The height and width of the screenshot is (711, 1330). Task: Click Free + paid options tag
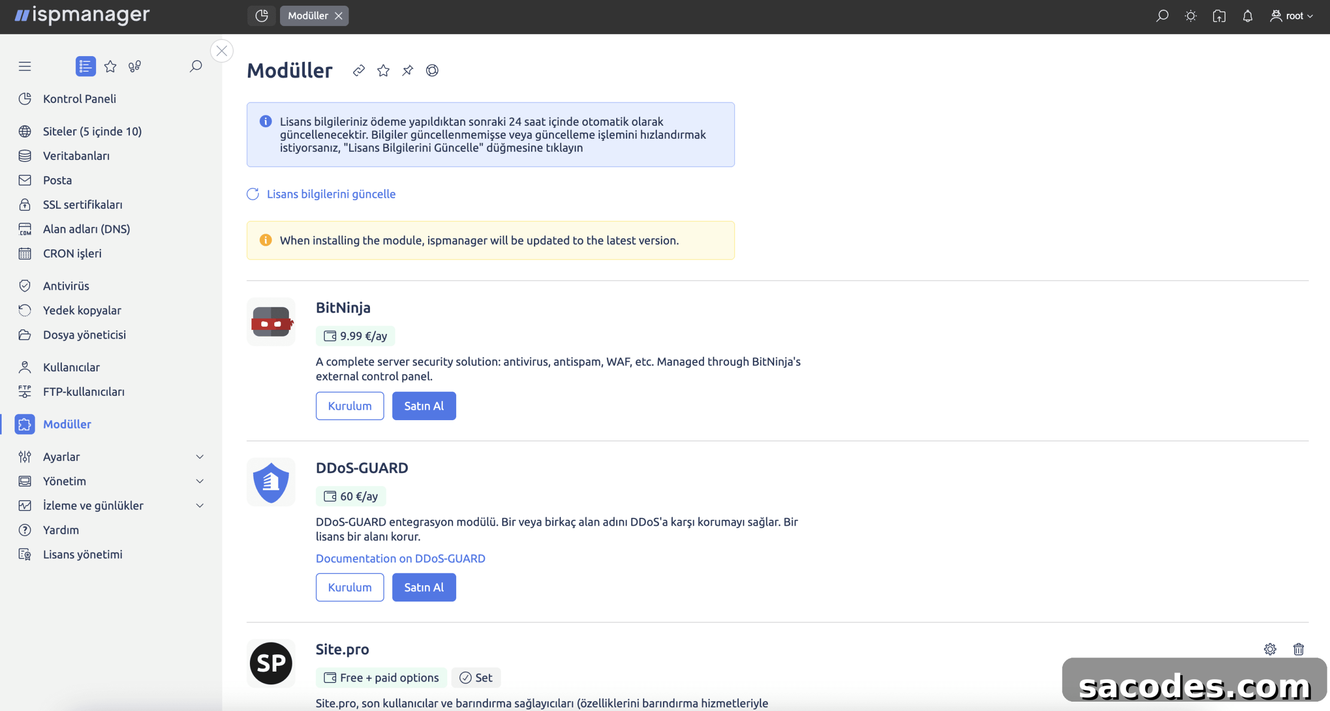tap(381, 677)
